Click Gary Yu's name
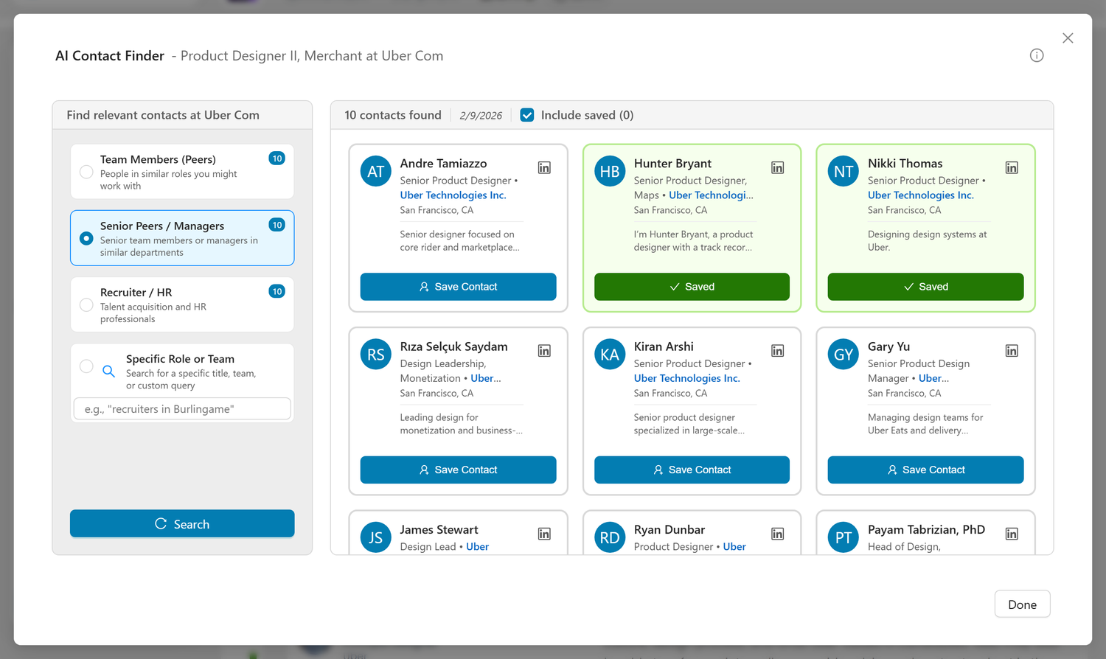This screenshot has height=659, width=1106. (888, 346)
